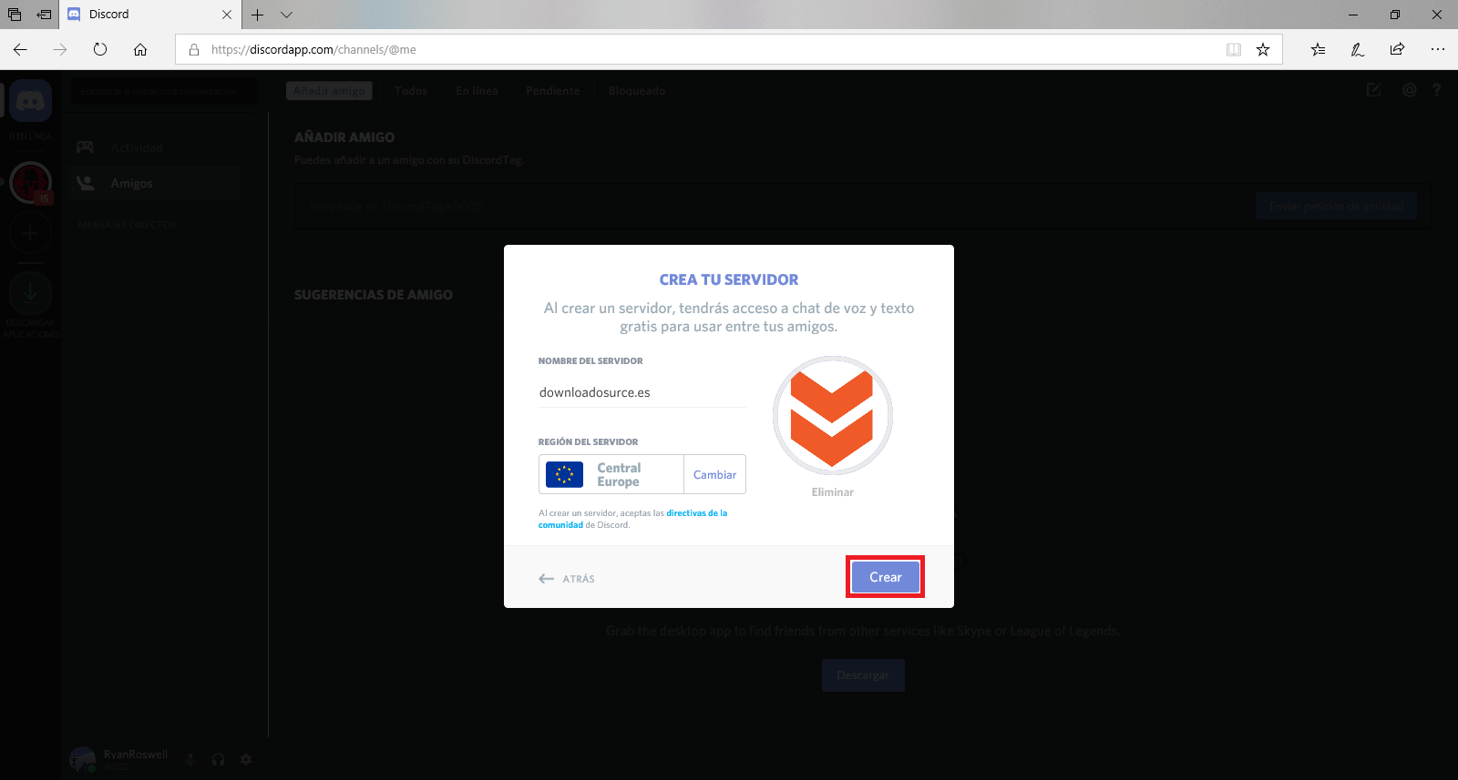Click the DiscordTag input field
Screen dimensions: 1458x780
click(775, 207)
